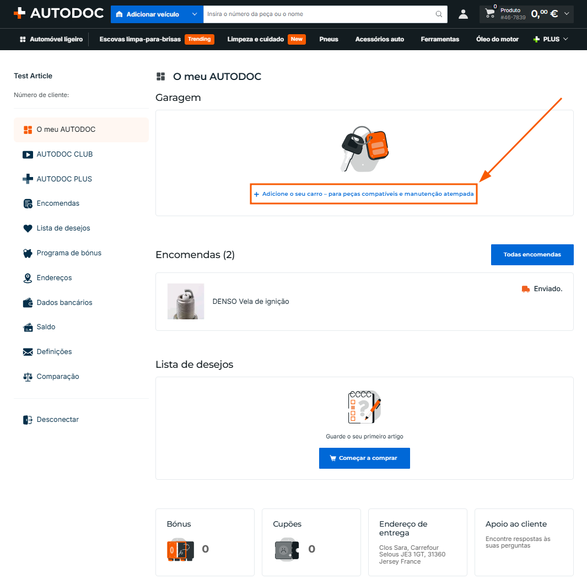Viewport: 587px width, 584px height.
Task: Open the DENSO spark plug thumbnail
Action: (186, 302)
